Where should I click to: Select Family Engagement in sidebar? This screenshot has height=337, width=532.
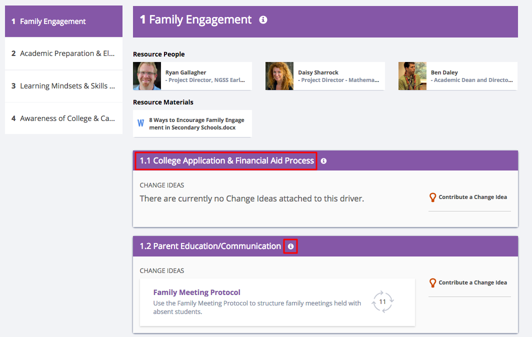click(64, 21)
